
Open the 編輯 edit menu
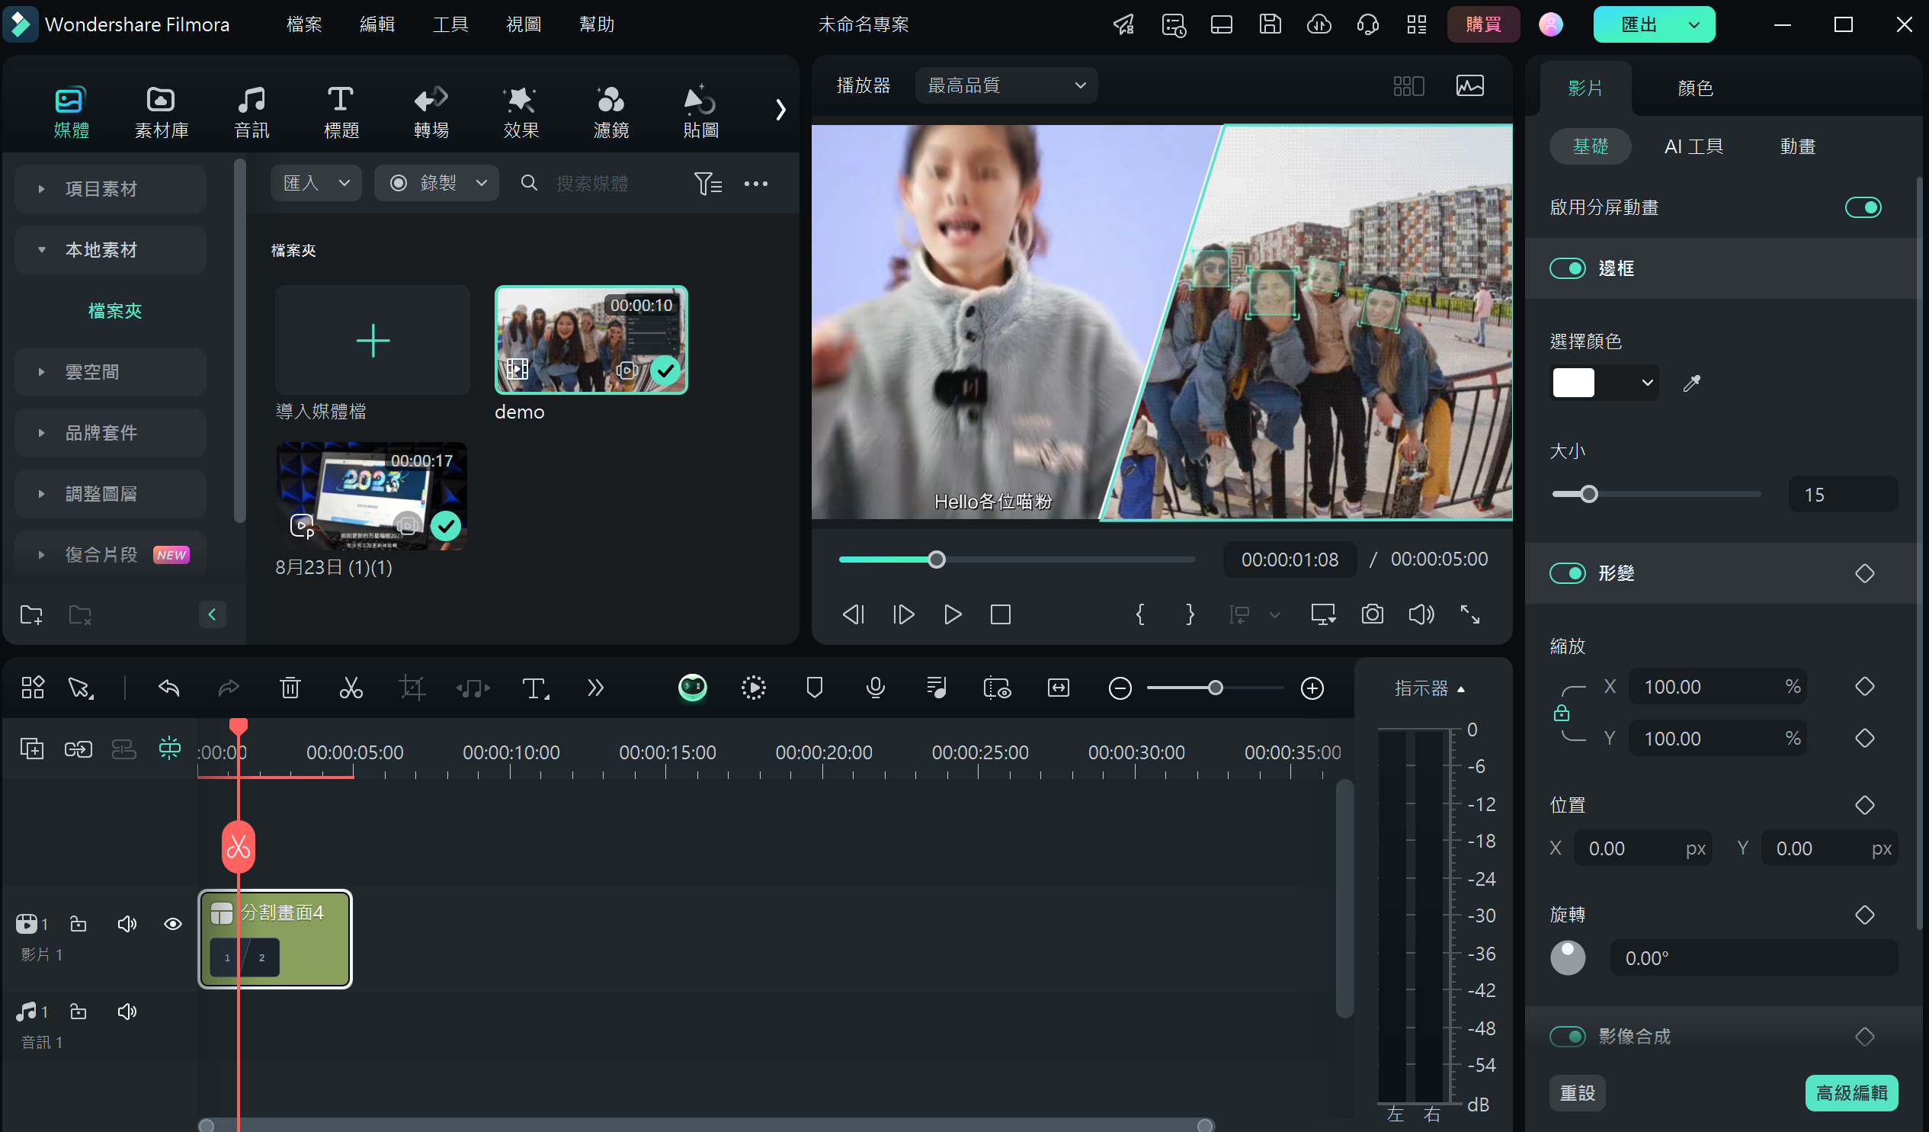click(377, 24)
